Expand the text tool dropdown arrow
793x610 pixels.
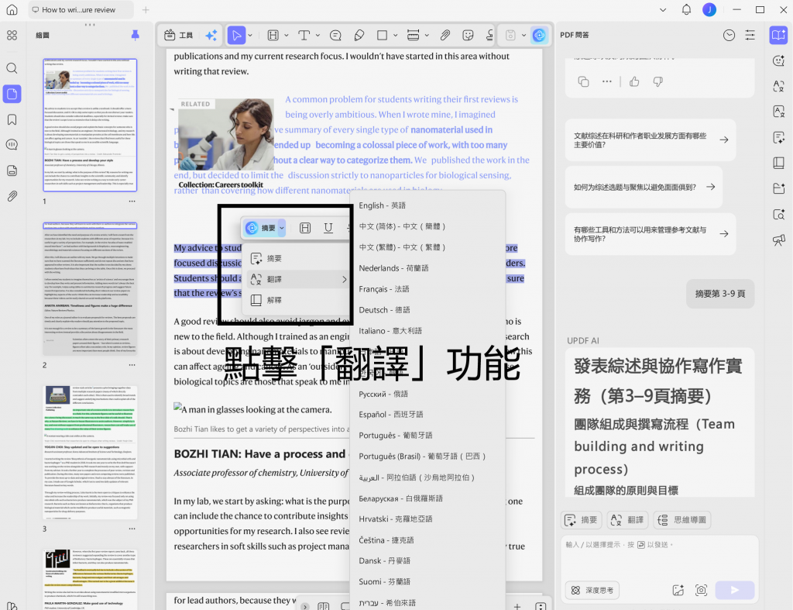(x=318, y=36)
